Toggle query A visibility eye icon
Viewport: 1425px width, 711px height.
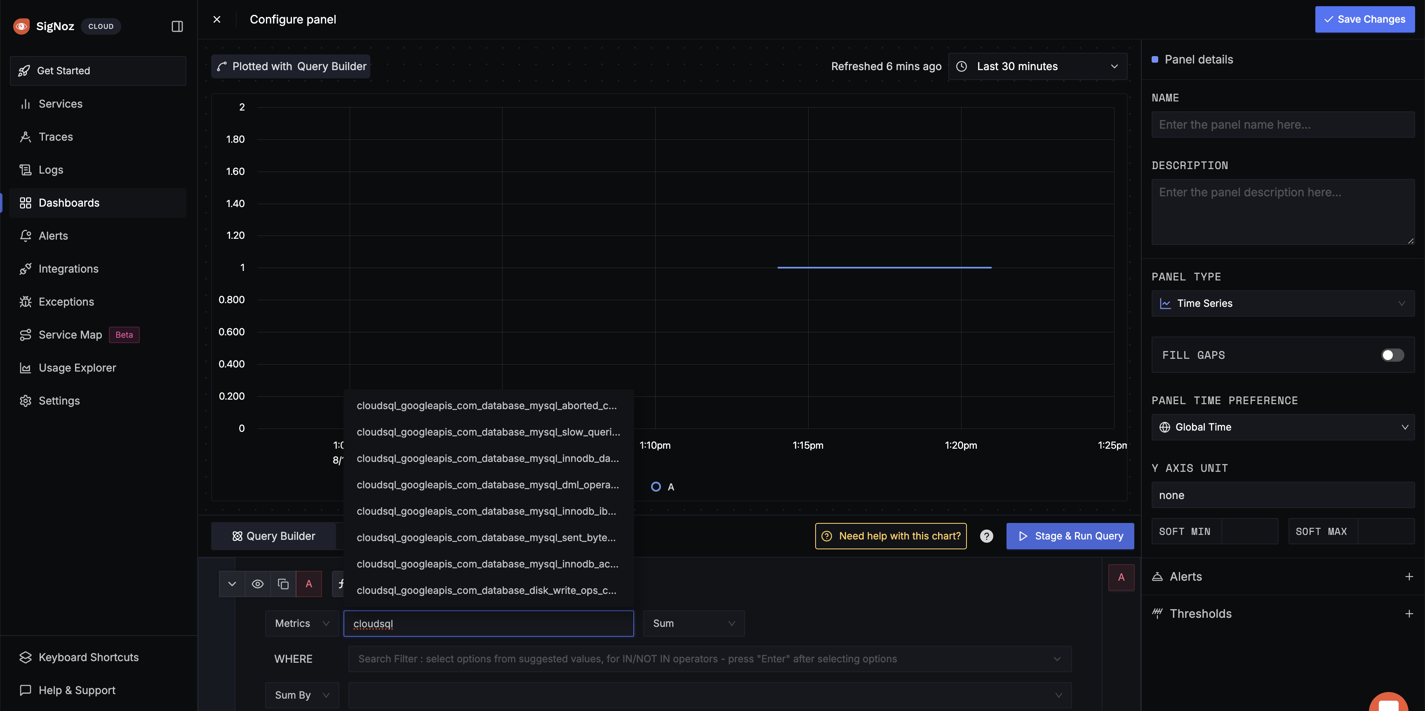257,584
